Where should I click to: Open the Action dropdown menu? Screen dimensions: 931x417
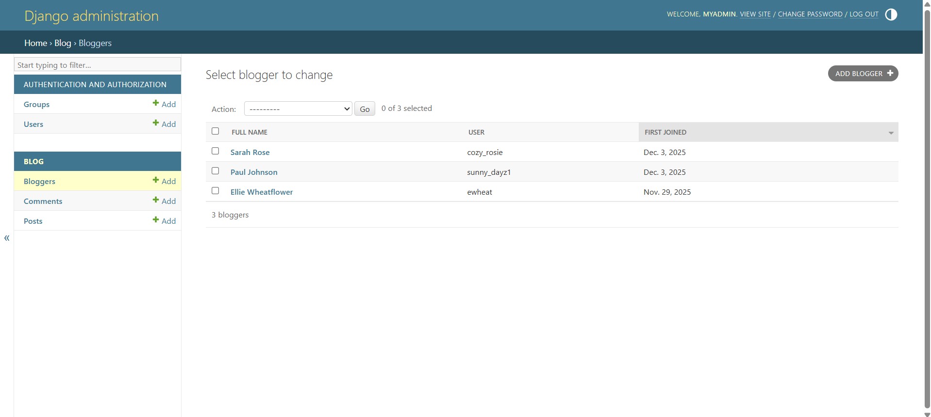click(298, 109)
